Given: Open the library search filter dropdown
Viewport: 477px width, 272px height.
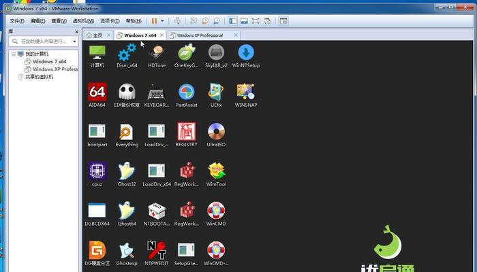Looking at the screenshot, I should click(74, 41).
